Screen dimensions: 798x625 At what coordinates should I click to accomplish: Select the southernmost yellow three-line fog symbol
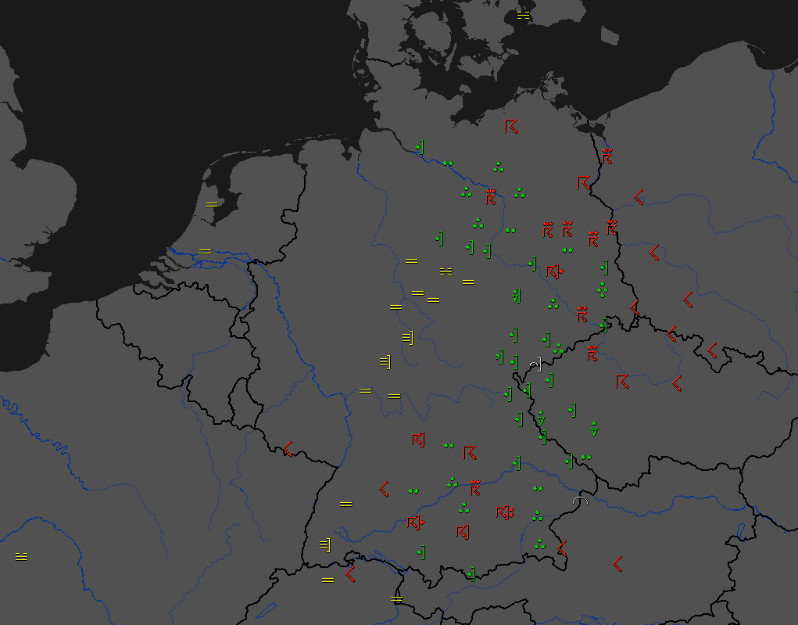[x=325, y=544]
